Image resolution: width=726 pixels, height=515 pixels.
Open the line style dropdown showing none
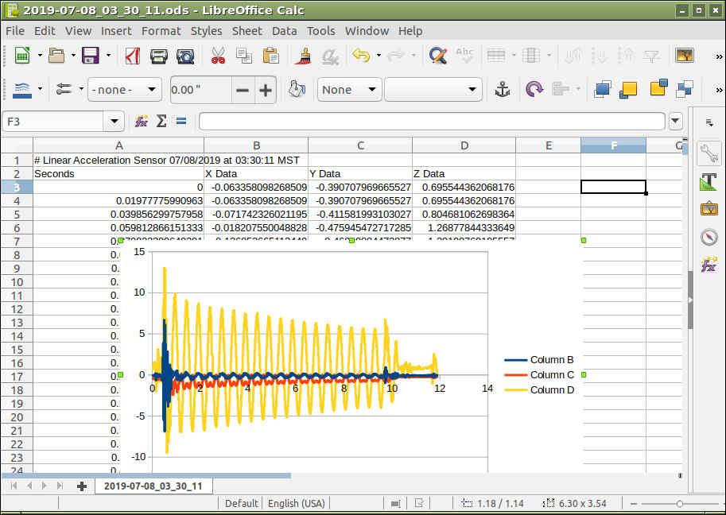click(124, 90)
